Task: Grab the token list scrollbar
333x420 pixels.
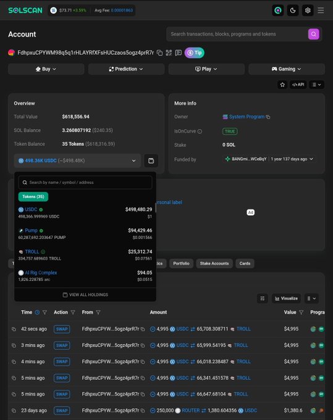Action: [x=156, y=208]
